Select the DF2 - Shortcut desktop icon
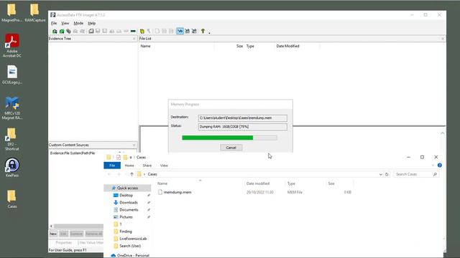This screenshot has width=460, height=258. coord(11,139)
